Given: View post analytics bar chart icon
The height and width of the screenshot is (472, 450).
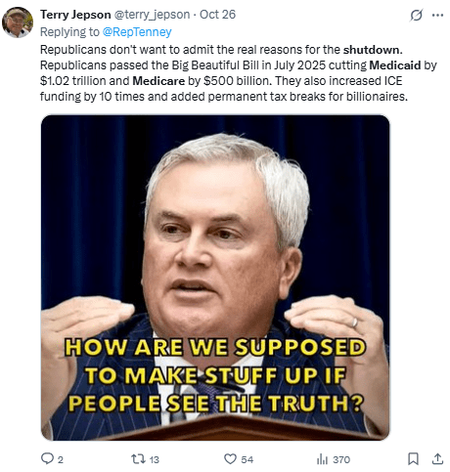Looking at the screenshot, I should tap(322, 459).
